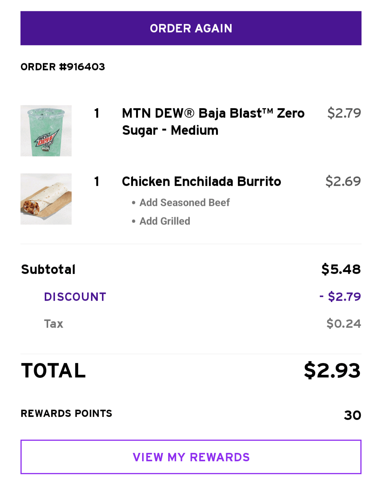Viewport: 382px width, 487px height.
Task: Click the Tax label
Action: 53,324
